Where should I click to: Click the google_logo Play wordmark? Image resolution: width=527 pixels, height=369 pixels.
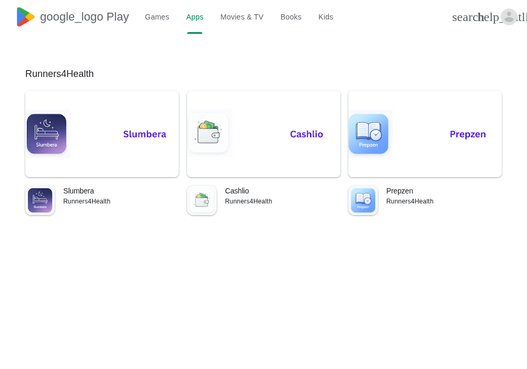[x=84, y=17]
